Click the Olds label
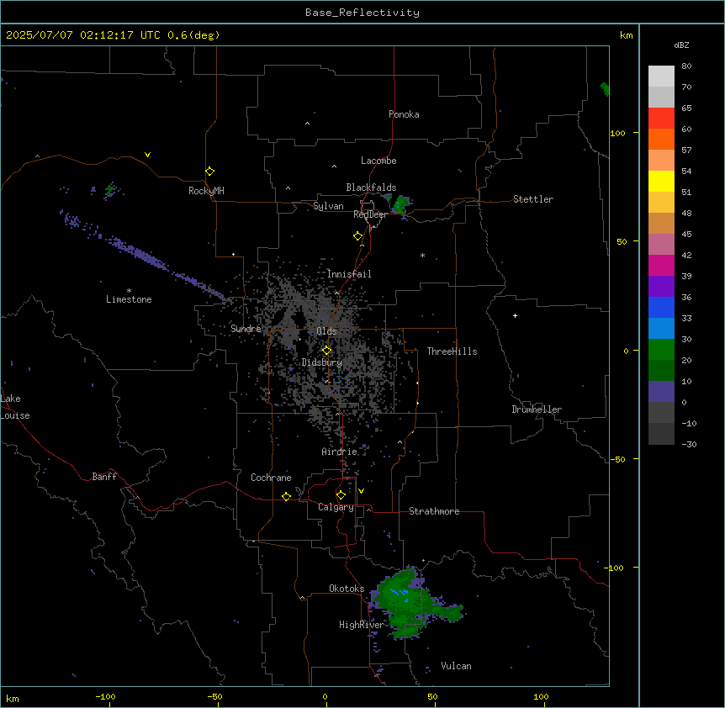The image size is (725, 708). coord(326,331)
